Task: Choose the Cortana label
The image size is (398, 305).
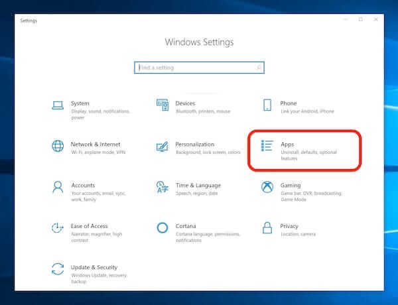Action: (x=186, y=226)
